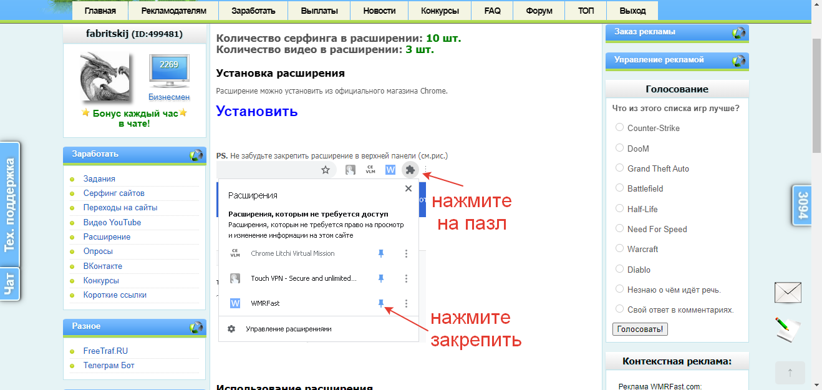Open Главная in the top menu
Screen dimensions: 822x390
pos(100,11)
